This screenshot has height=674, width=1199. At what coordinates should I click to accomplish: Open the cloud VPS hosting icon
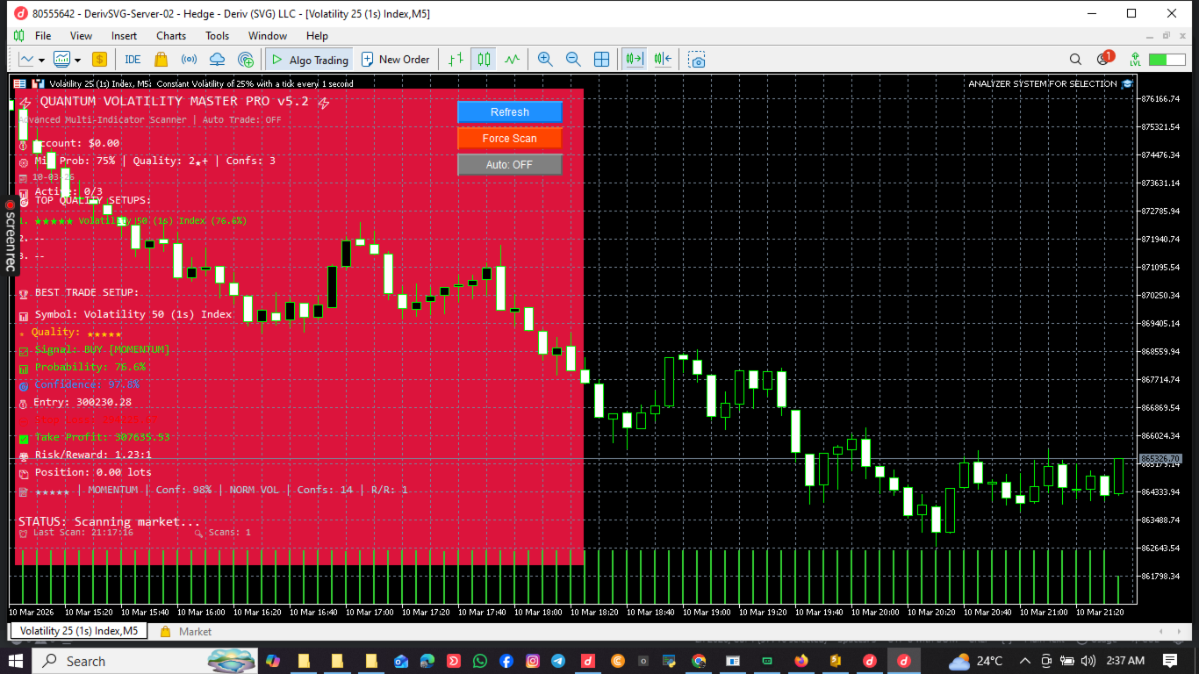[x=218, y=60]
